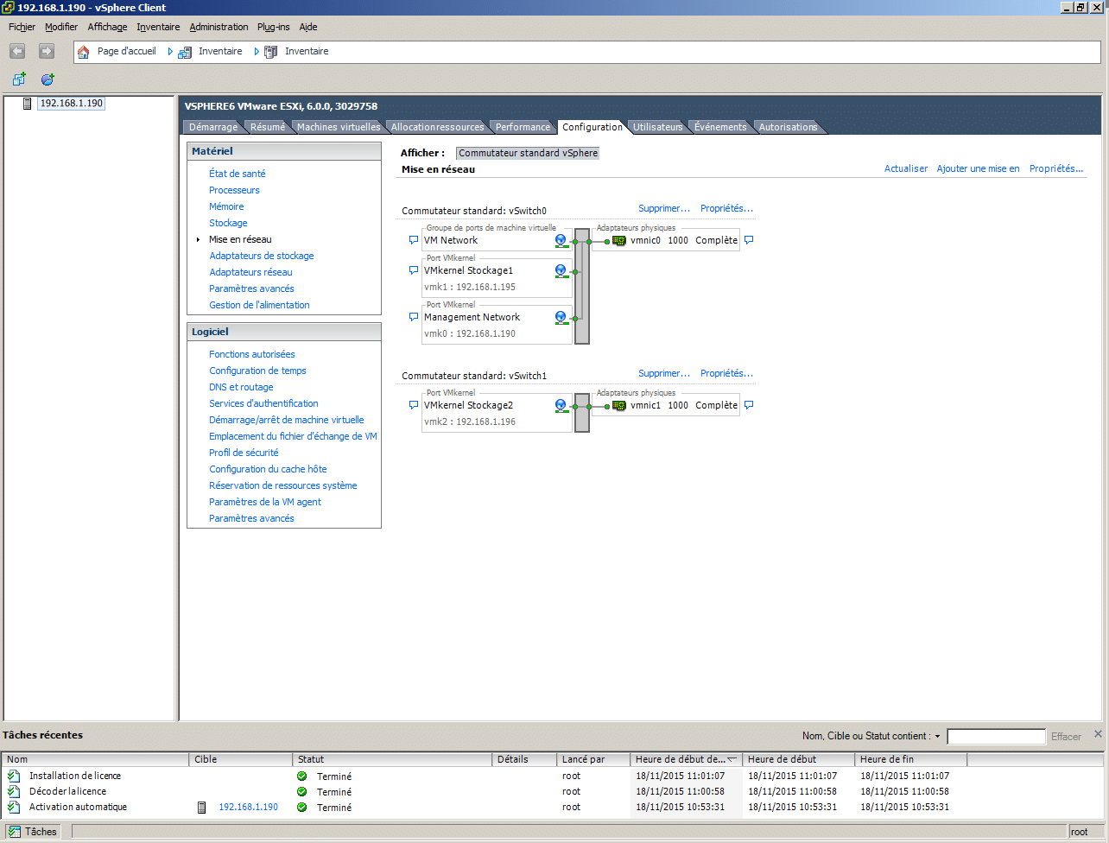Screen dimensions: 1109x843
Task: Click speech bubble icon left of VMkernel Stockage1
Action: pos(414,270)
